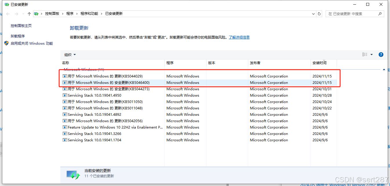The height and width of the screenshot is (186, 390).
Task: Open the 组织 menu
Action: pos(70,55)
